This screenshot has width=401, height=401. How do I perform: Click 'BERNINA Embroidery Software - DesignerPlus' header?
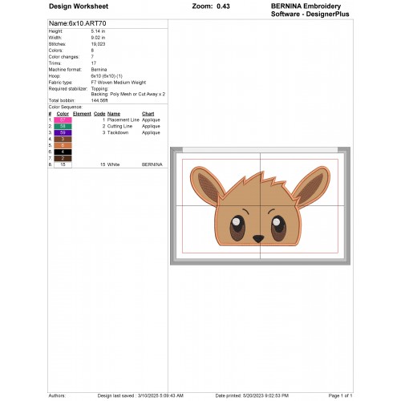[310, 10]
